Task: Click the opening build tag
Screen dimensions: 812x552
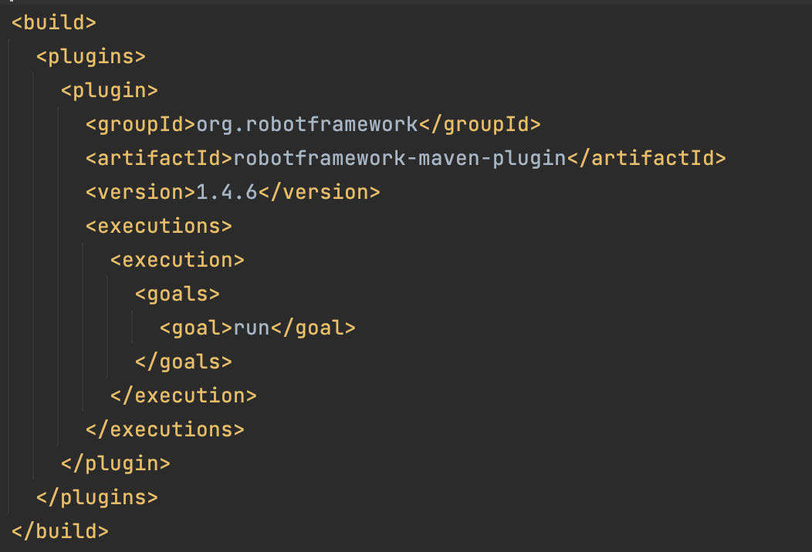Action: click(x=54, y=23)
